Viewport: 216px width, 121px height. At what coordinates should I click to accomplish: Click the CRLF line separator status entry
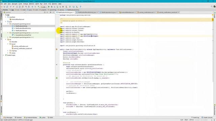click(186, 120)
